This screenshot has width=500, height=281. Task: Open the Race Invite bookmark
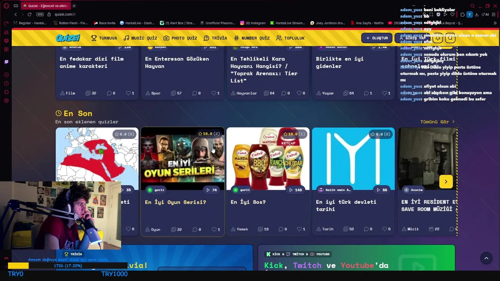pyautogui.click(x=104, y=23)
